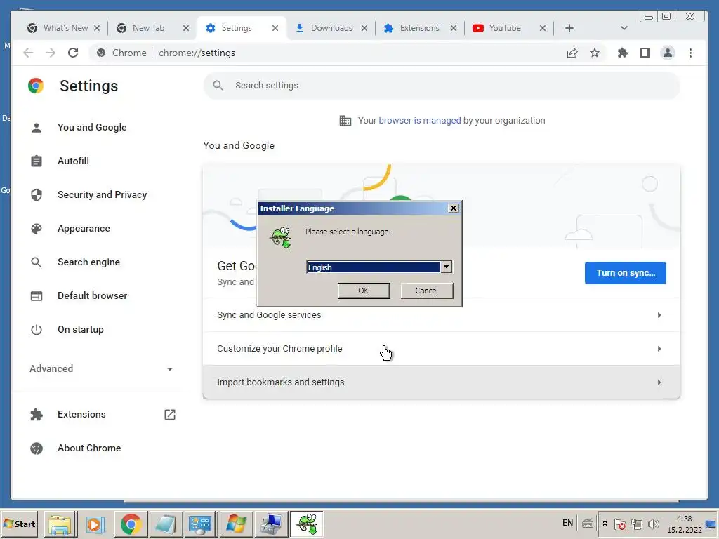Click OK in Installer Language dialog
Screen dimensions: 719x539
[364, 291]
